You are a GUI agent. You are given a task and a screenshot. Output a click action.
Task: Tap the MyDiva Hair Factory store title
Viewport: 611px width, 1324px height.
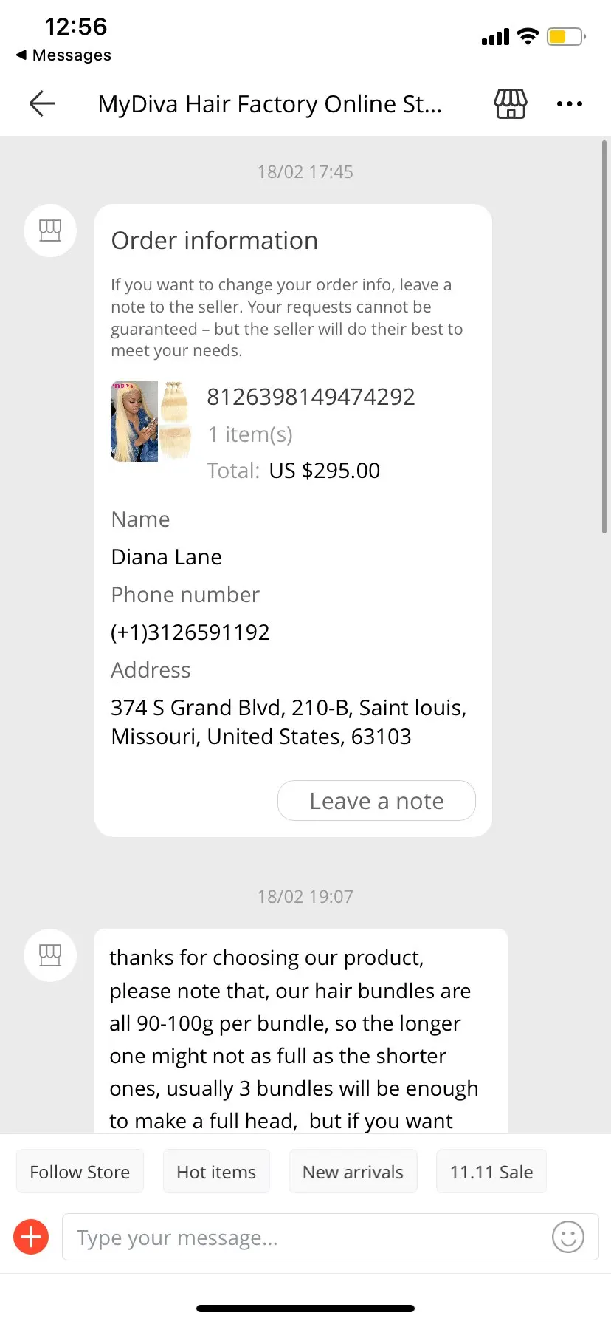pos(270,104)
